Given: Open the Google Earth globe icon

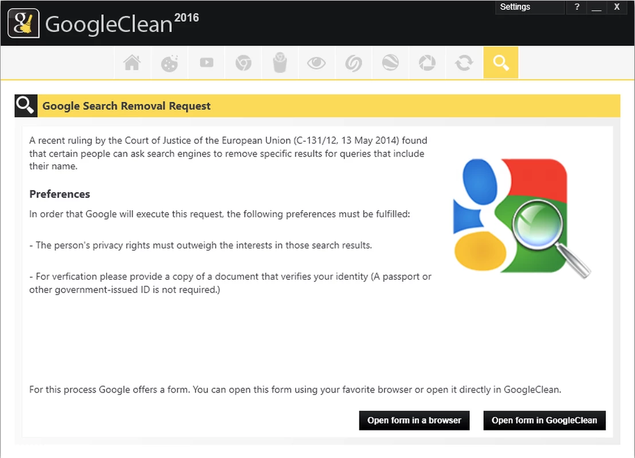Looking at the screenshot, I should (x=390, y=63).
